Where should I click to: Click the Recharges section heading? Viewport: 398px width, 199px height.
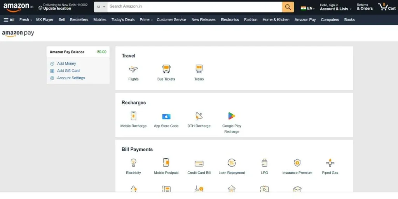[134, 103]
